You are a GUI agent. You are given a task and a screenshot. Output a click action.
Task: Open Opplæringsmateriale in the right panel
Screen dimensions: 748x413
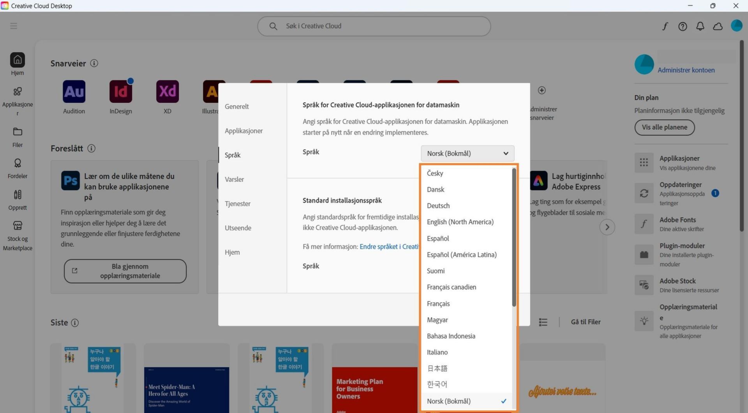point(681,321)
